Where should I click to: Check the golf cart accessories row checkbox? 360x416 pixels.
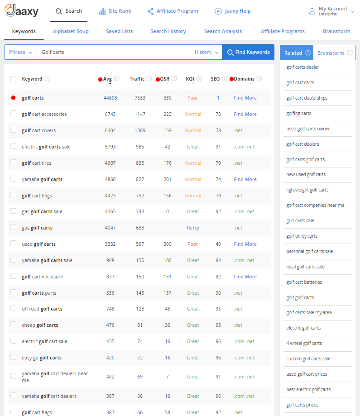(x=13, y=114)
